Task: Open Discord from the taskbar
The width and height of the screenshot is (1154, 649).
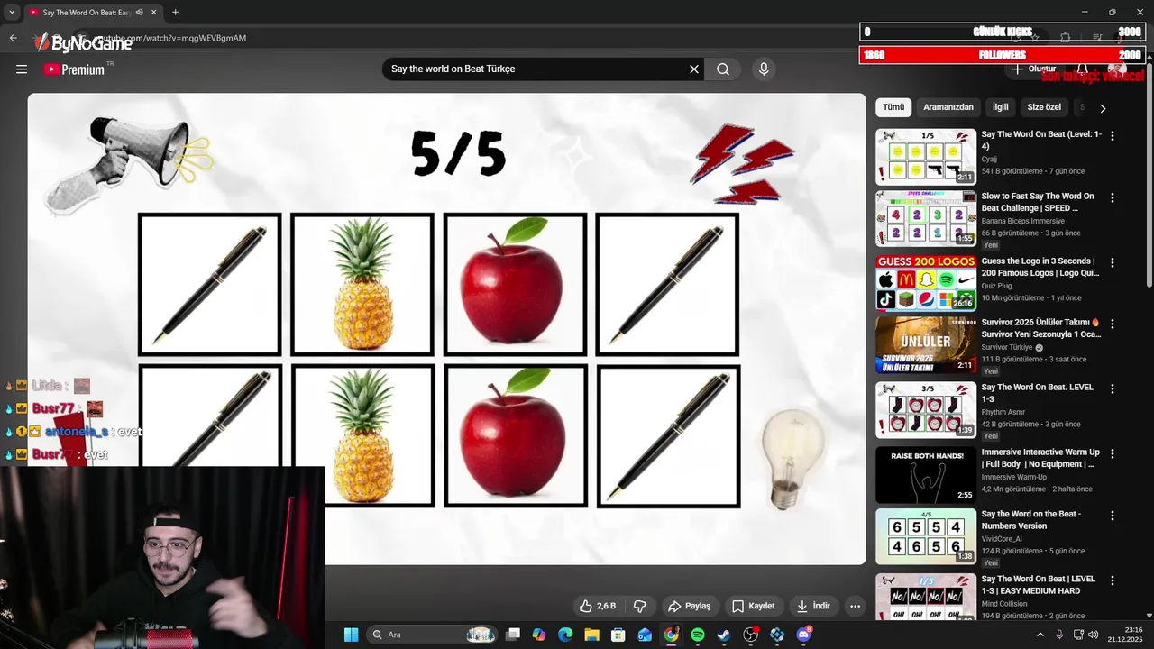Action: [x=803, y=635]
